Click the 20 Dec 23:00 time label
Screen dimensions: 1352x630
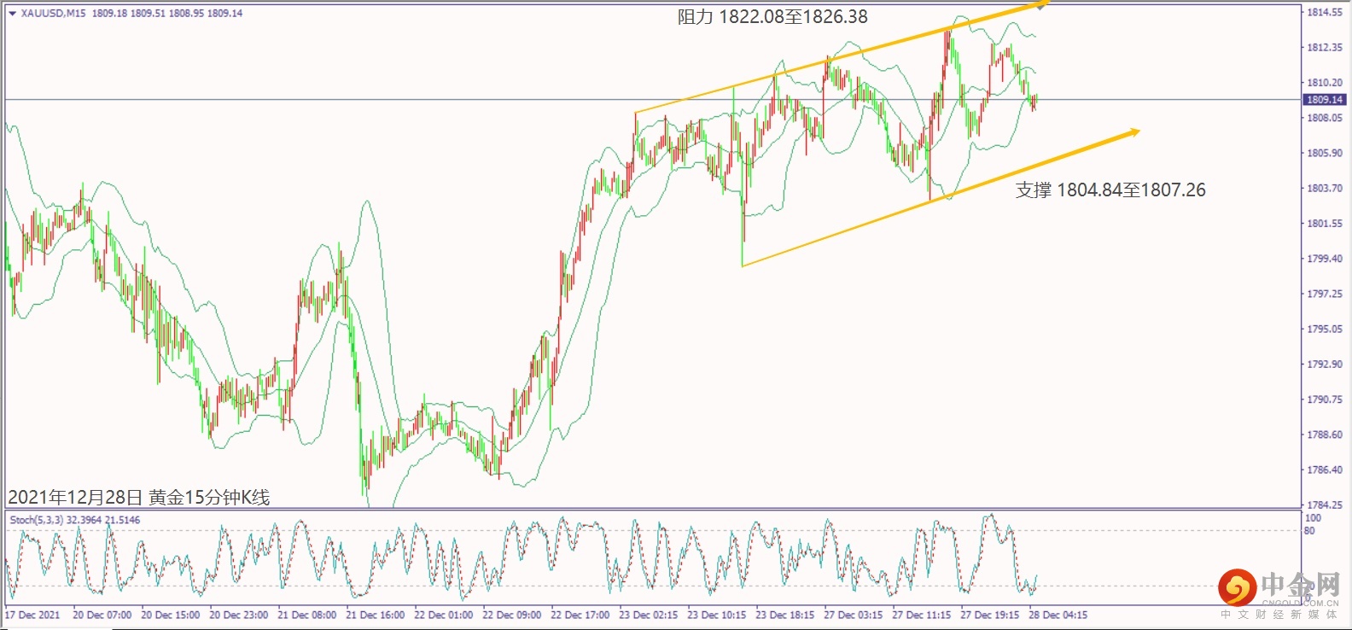point(239,615)
